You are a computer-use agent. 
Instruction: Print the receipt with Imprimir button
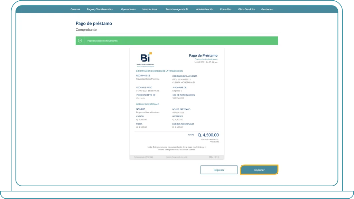(x=259, y=170)
